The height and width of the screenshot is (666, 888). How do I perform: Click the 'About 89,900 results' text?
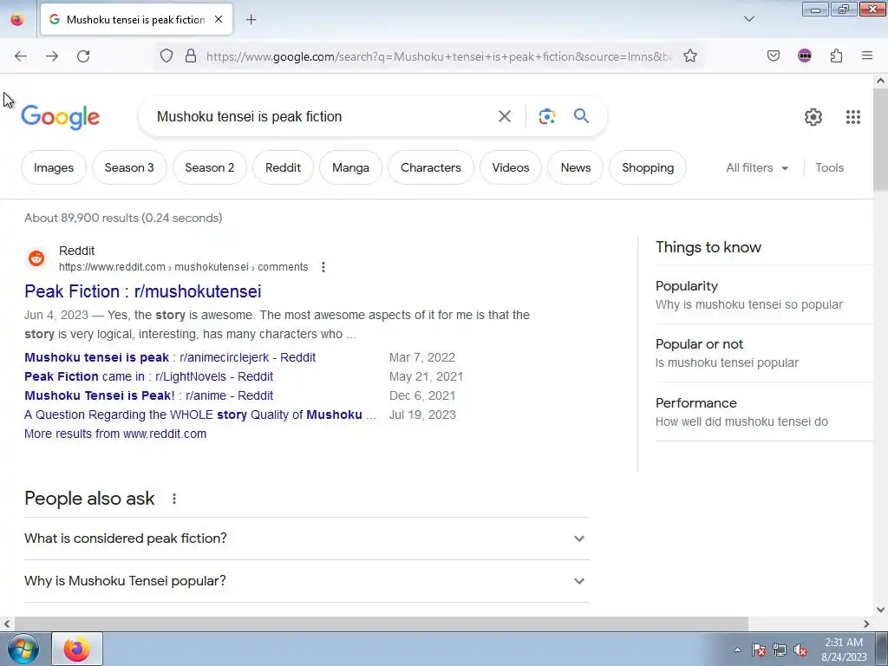pyautogui.click(x=123, y=218)
